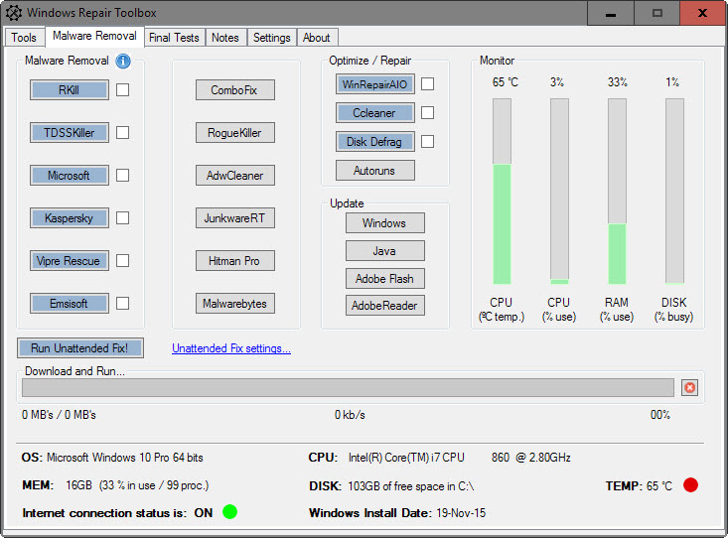Image resolution: width=728 pixels, height=538 pixels.
Task: Start the Kaspersky tool
Action: coord(70,217)
